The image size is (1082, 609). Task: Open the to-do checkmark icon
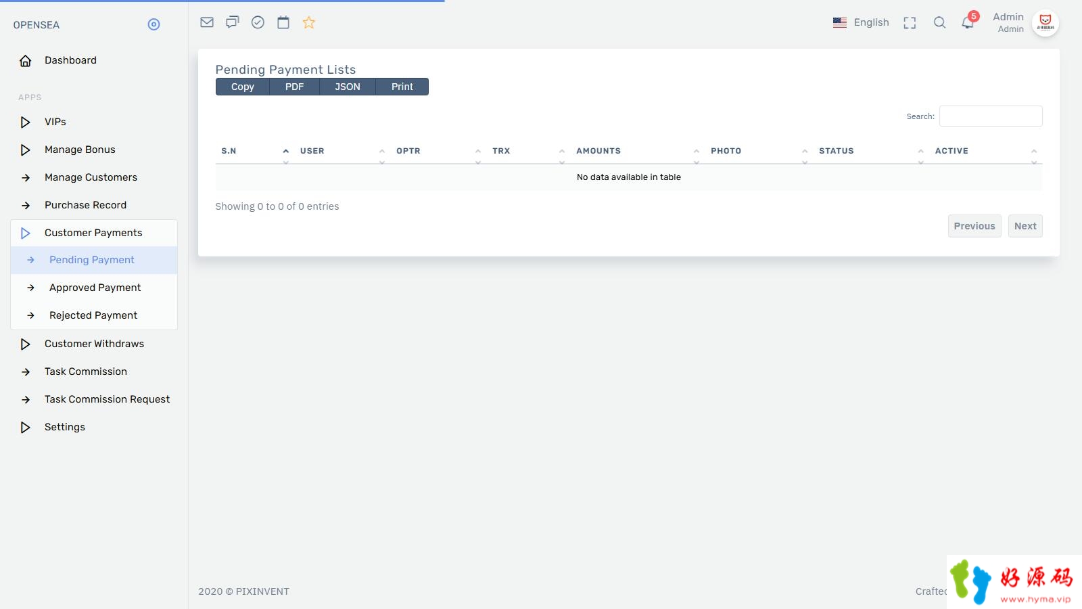pyautogui.click(x=258, y=22)
